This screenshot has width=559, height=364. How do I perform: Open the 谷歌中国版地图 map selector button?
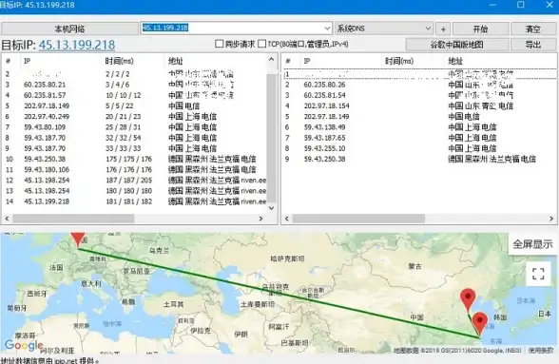pos(456,45)
